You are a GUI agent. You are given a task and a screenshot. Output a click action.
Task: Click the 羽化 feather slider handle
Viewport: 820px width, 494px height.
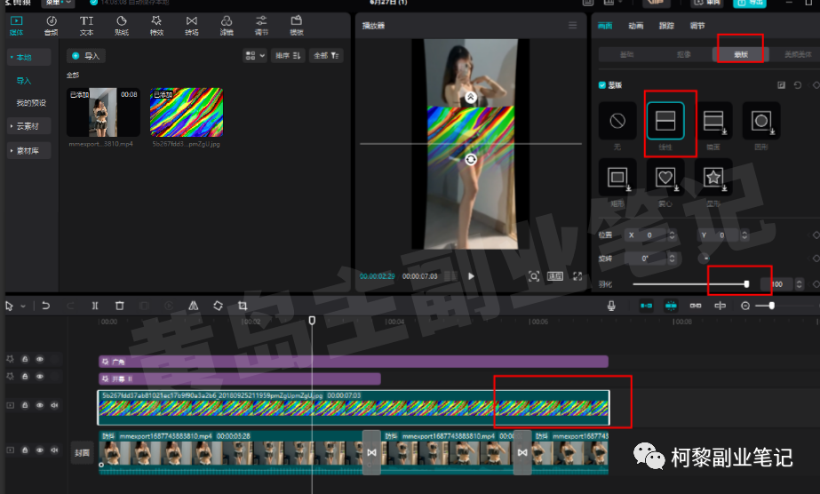click(x=746, y=283)
